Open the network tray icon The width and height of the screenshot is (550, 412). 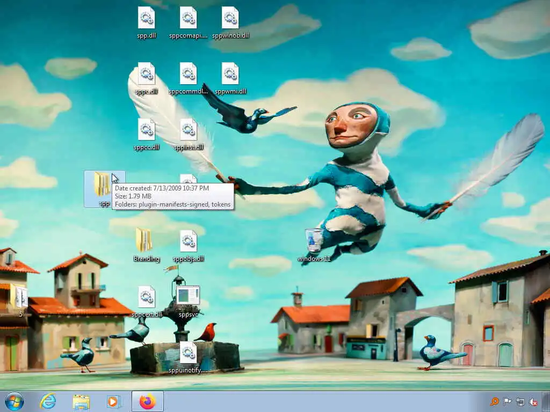point(520,402)
